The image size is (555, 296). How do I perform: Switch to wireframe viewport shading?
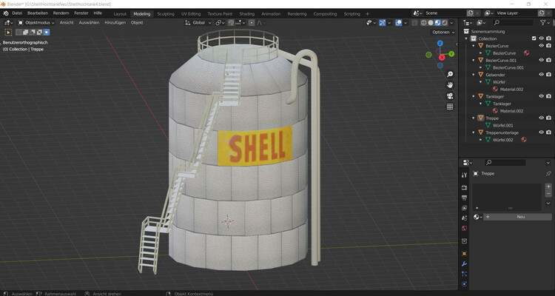pyautogui.click(x=424, y=23)
